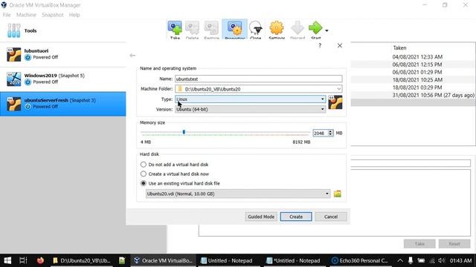476x267 pixels.
Task: Click the choose virtual hard disk folder icon
Action: tap(337, 194)
